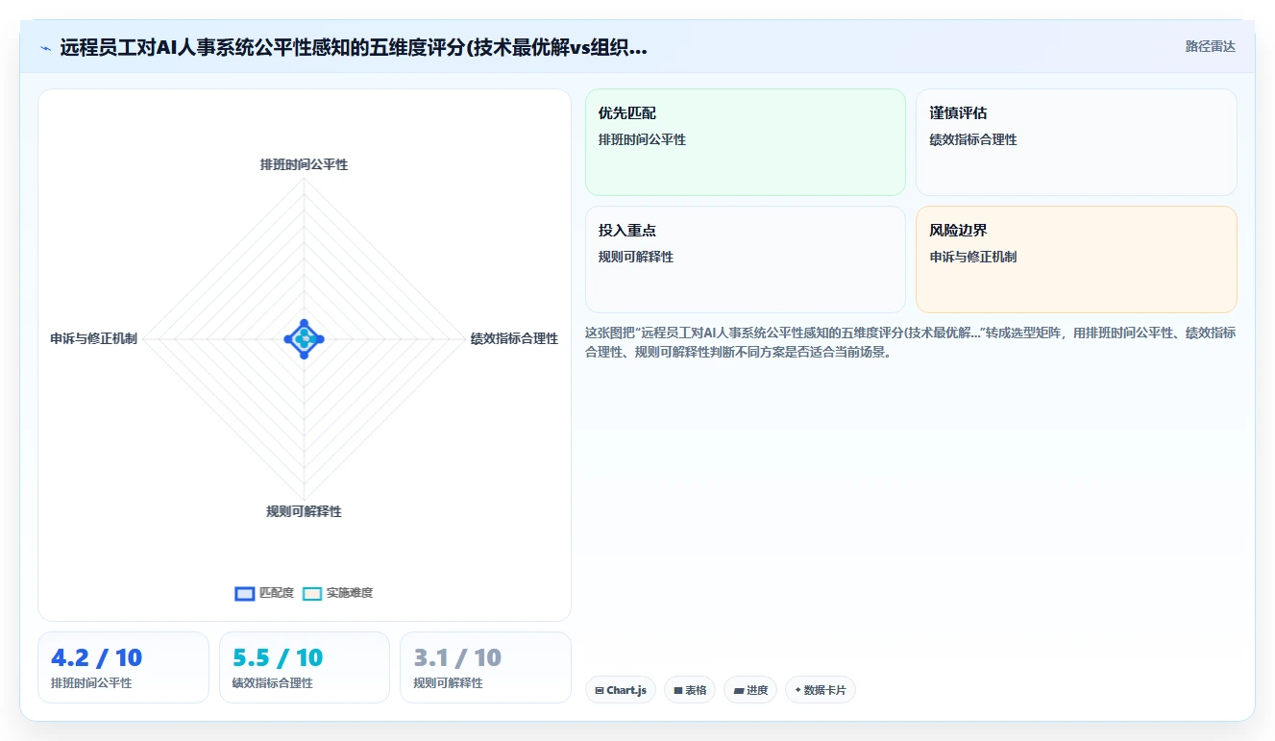Click radar axis label 排班时间公平性
This screenshot has height=741, width=1275.
304,164
